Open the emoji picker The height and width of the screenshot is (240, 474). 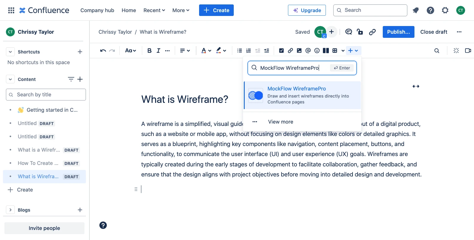317,51
